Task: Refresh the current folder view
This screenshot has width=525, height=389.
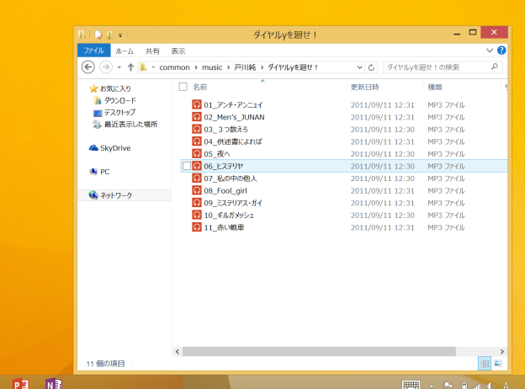Action: point(371,67)
